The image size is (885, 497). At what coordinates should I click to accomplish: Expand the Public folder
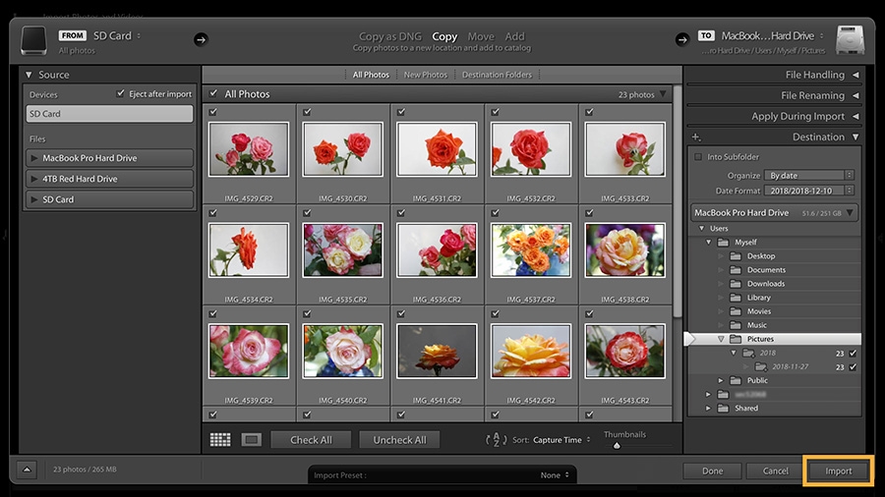tap(721, 380)
